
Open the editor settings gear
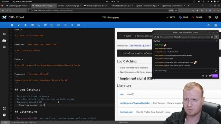pos(210,17)
